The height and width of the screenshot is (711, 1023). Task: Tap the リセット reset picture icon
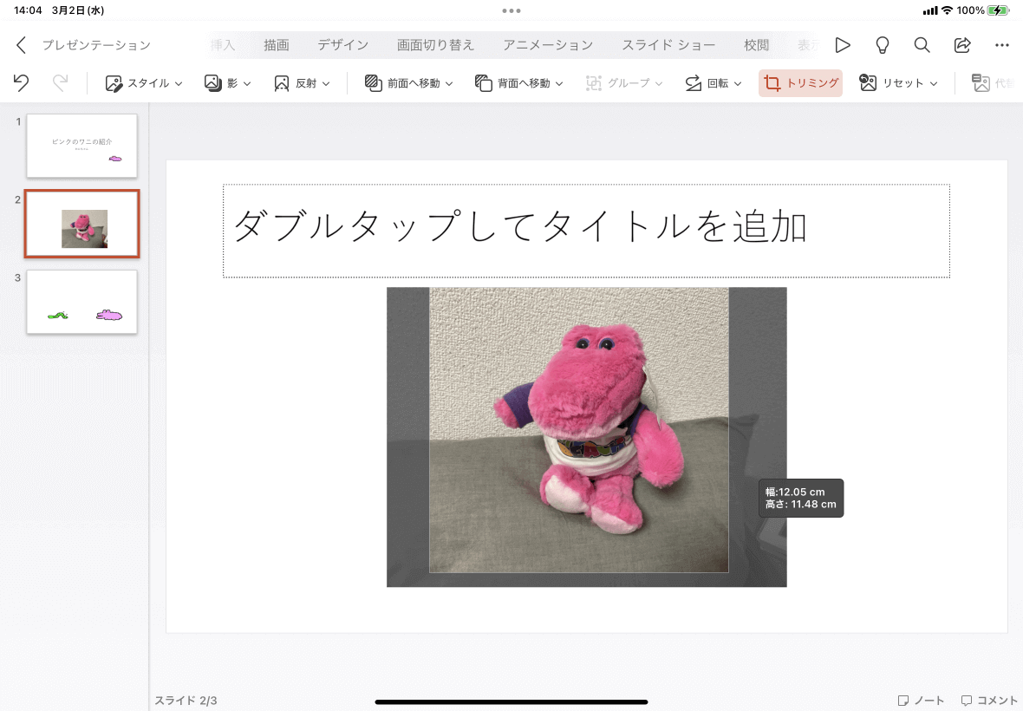click(x=868, y=83)
